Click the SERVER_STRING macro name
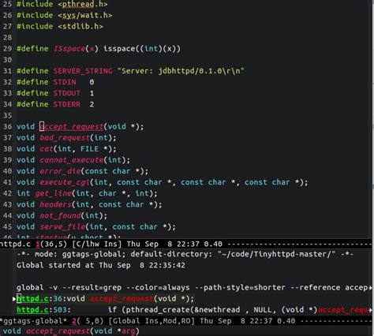374x336 pixels. point(83,71)
